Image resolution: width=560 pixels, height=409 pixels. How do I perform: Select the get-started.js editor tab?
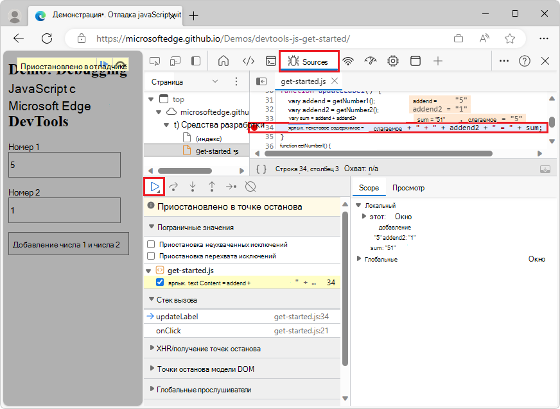tap(303, 81)
